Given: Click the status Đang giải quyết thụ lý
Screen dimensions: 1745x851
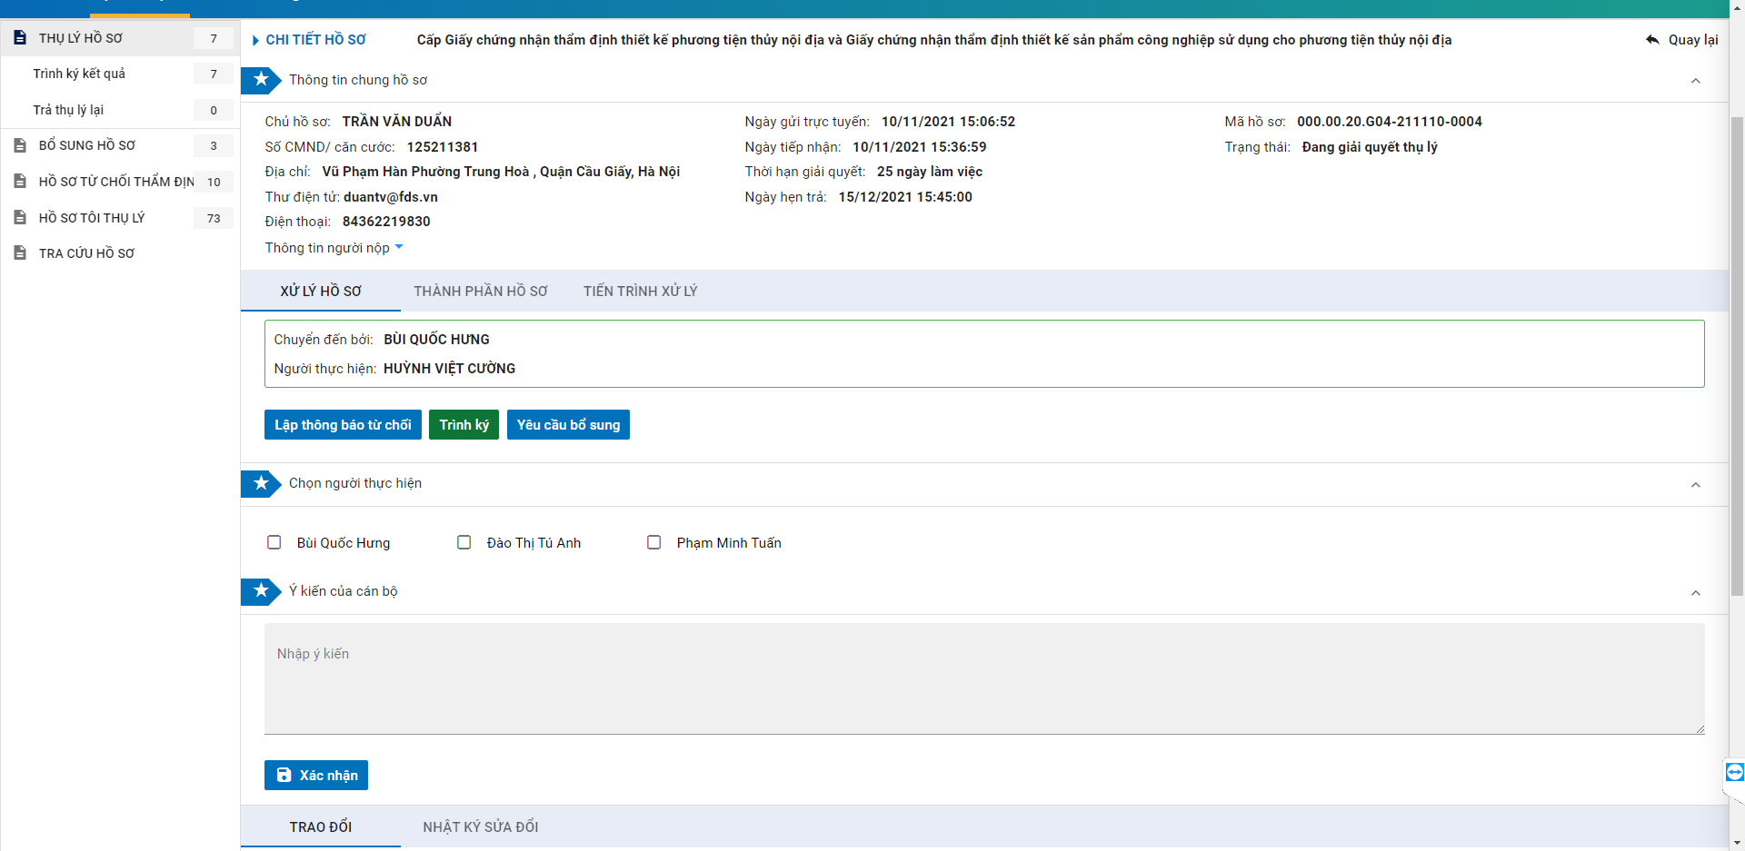Looking at the screenshot, I should tap(1370, 147).
